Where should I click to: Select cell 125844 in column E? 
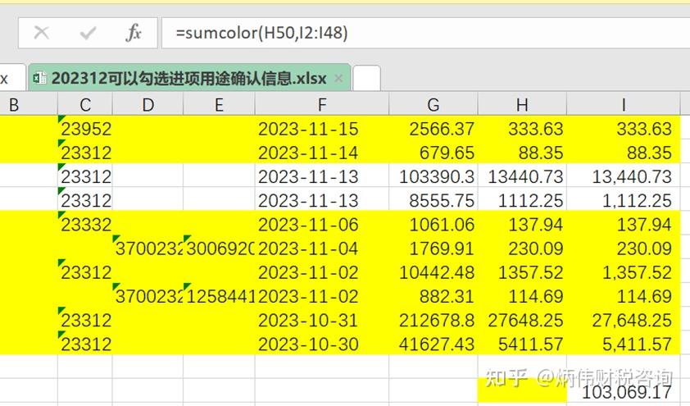tap(219, 295)
